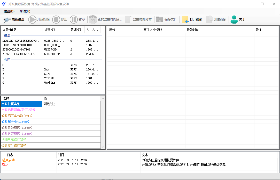Click the app logo icon in title bar
Screen dimensions: 280x180
(x=4, y=4)
